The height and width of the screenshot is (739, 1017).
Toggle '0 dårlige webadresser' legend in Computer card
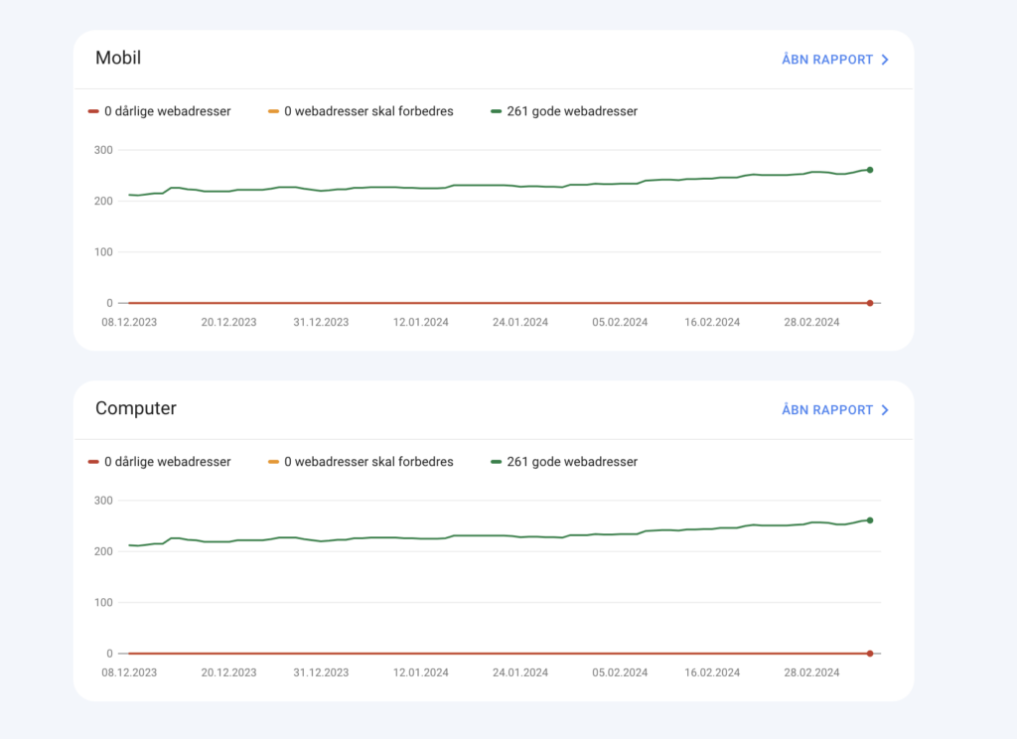pyautogui.click(x=160, y=462)
